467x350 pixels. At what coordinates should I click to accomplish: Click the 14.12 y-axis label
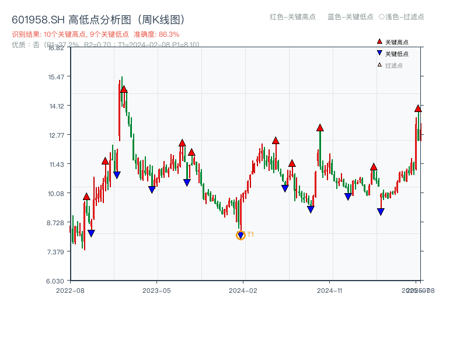pos(57,106)
